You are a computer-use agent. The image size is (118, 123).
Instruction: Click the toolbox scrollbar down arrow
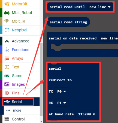tap(41, 122)
